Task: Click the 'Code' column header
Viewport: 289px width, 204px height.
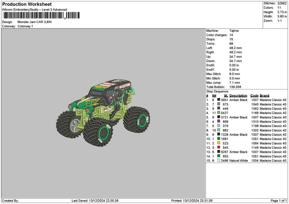Action: [x=254, y=96]
